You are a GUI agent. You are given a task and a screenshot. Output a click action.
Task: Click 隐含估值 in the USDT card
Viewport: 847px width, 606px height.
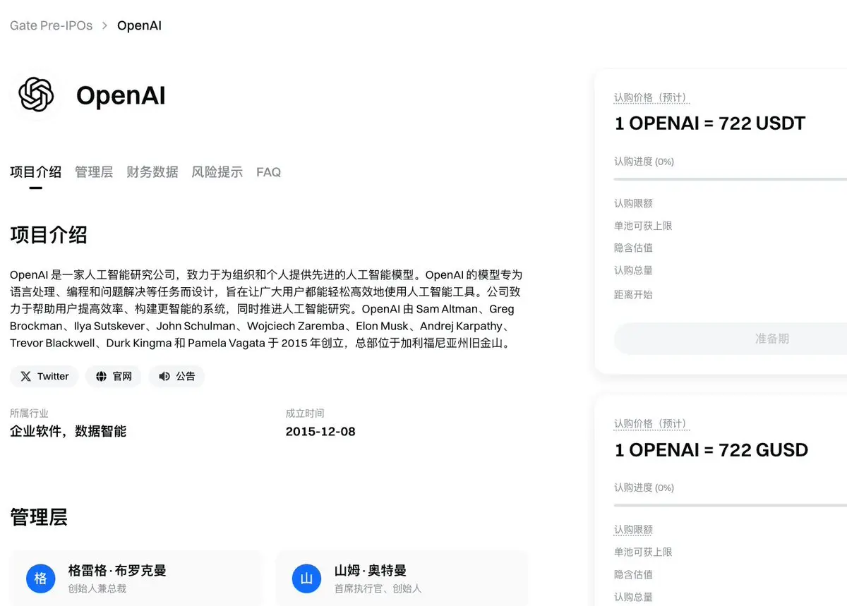633,248
